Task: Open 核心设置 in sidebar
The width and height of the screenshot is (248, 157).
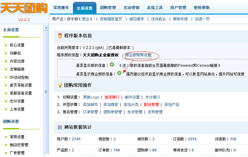Action: coord(17,45)
